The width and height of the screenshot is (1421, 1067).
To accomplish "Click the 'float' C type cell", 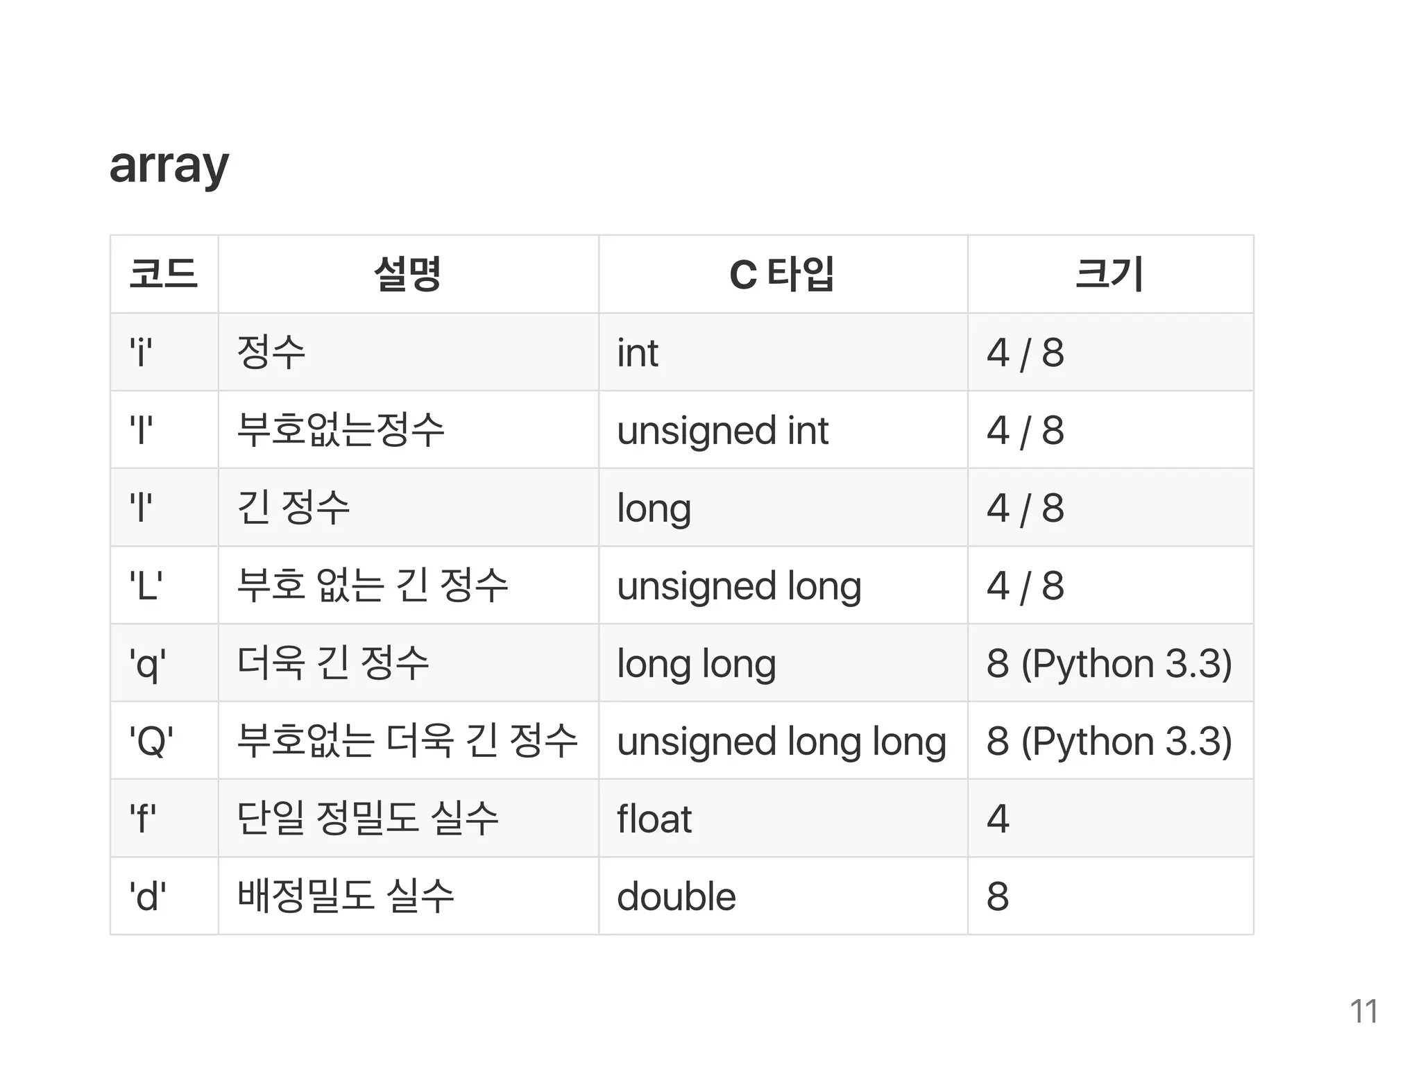I will coord(654,819).
